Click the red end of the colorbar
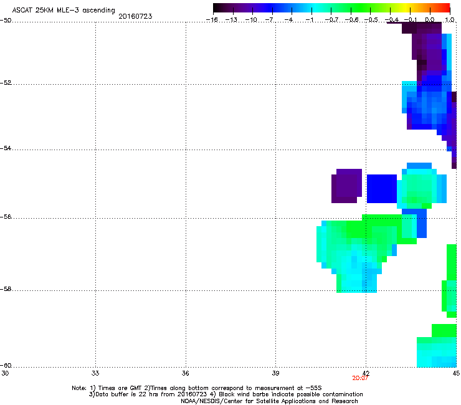This screenshot has height=405, width=461. 445,8
